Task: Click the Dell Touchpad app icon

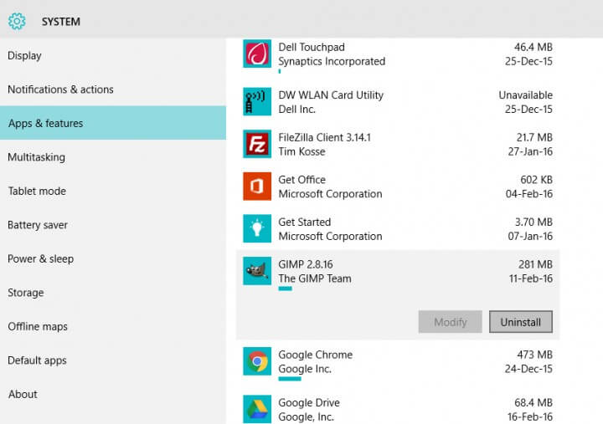Action: tap(257, 54)
